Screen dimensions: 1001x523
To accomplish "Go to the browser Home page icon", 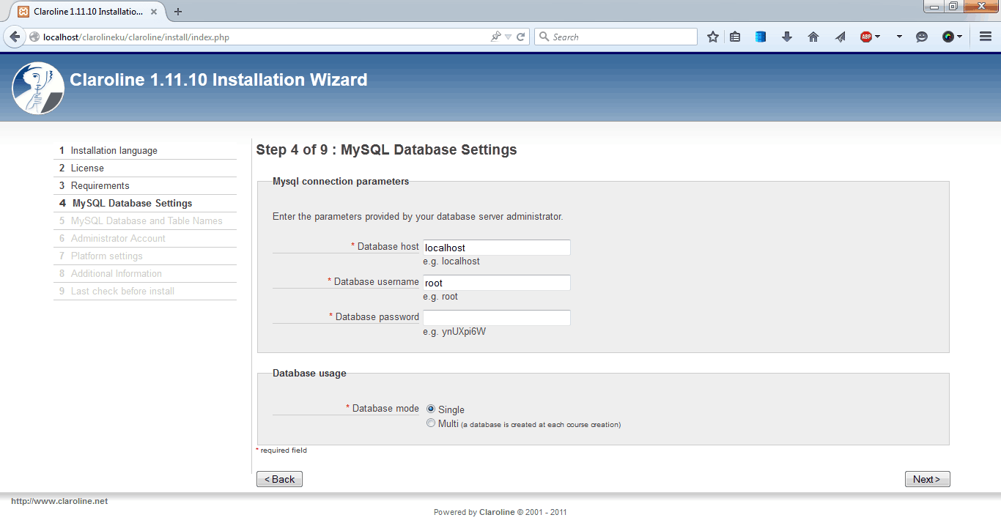I will (x=813, y=36).
